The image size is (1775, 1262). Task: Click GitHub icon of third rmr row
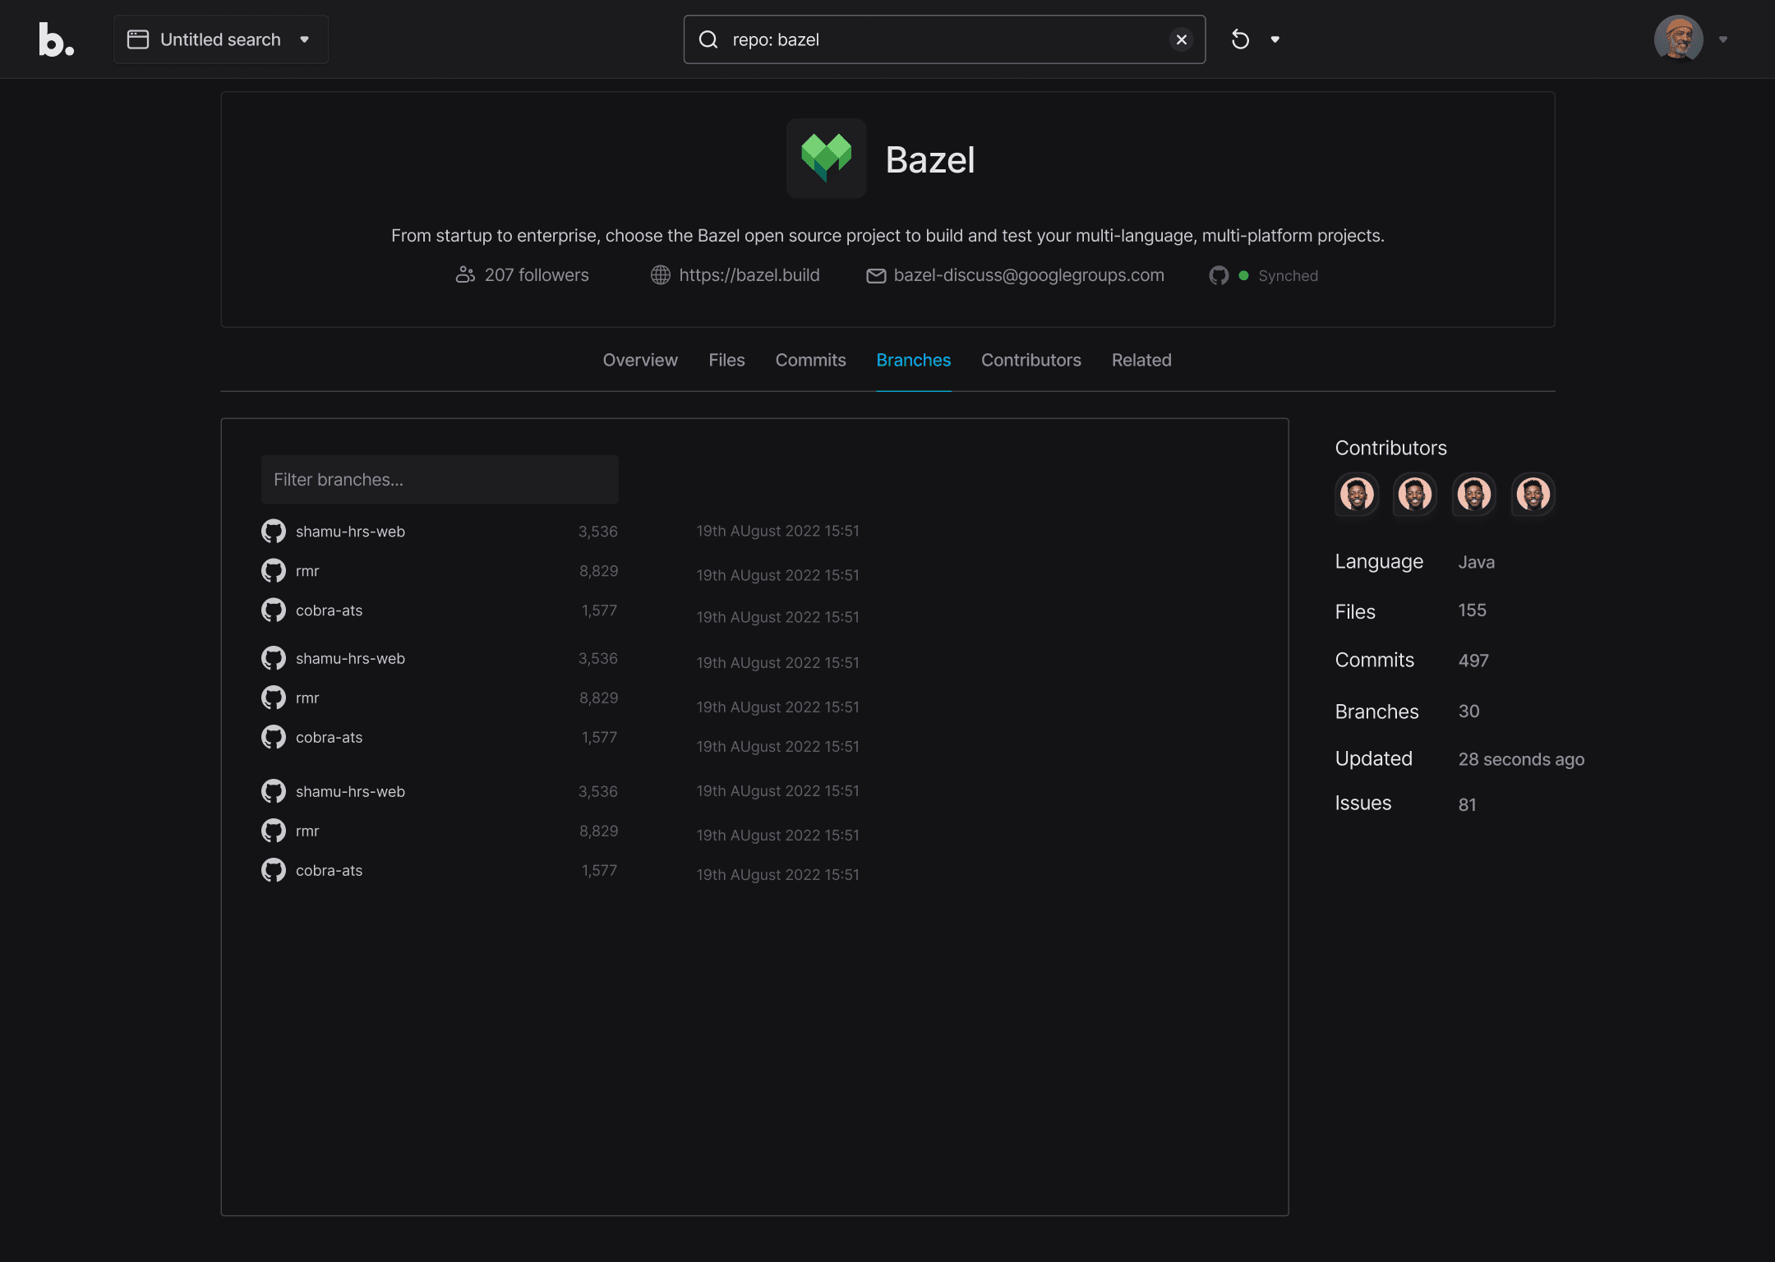coord(274,831)
